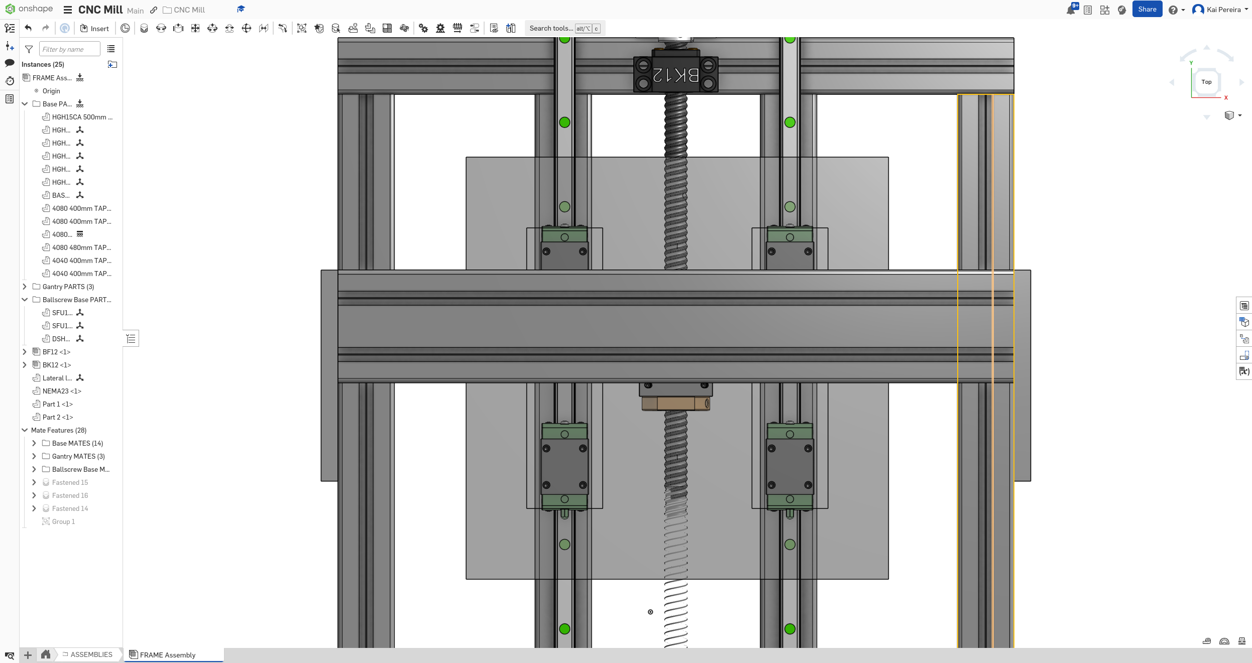Click the Share button
1252x663 pixels.
click(x=1147, y=9)
